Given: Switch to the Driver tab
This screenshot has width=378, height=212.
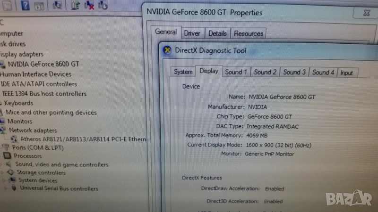Looking at the screenshot, I should coord(192,33).
